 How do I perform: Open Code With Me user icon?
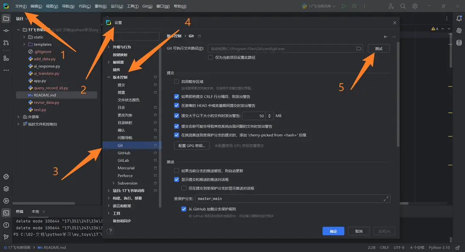391,6
